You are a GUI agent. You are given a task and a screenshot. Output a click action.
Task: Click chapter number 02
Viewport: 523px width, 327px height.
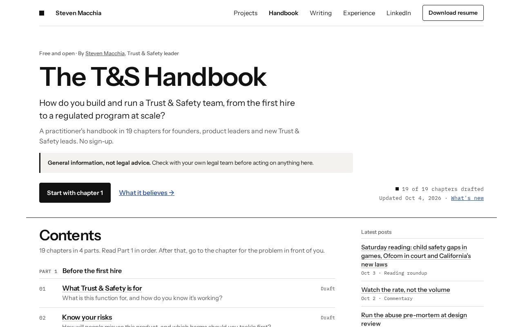[42, 318]
